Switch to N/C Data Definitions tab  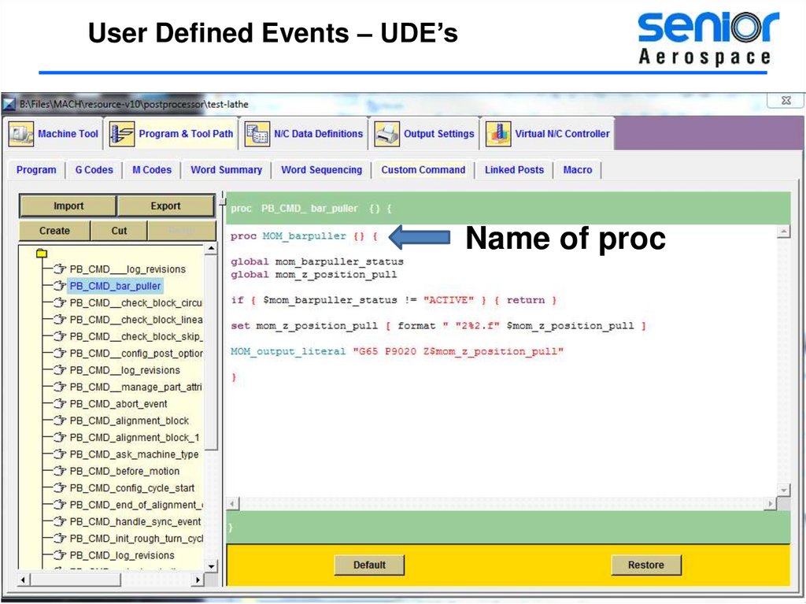305,134
